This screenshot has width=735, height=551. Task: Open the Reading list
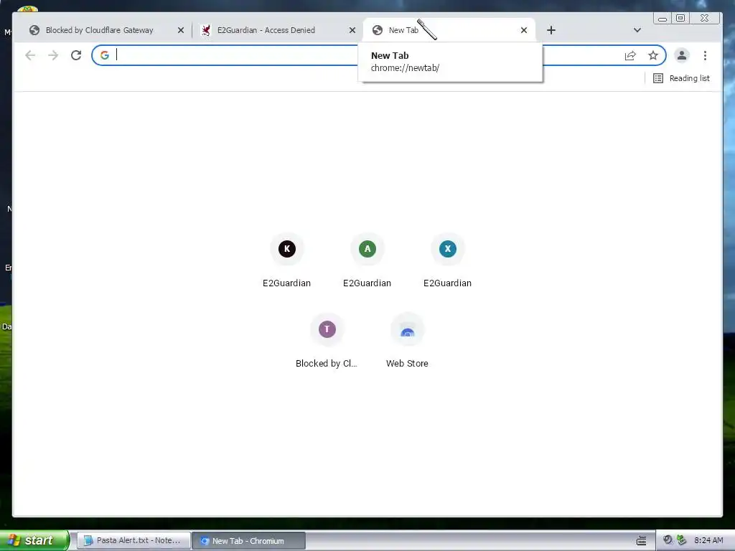[x=681, y=78]
